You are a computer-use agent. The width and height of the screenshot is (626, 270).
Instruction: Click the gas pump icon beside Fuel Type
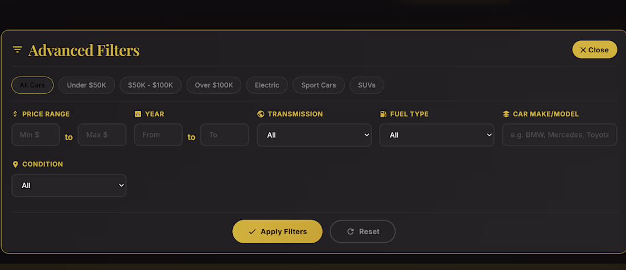[x=384, y=114]
